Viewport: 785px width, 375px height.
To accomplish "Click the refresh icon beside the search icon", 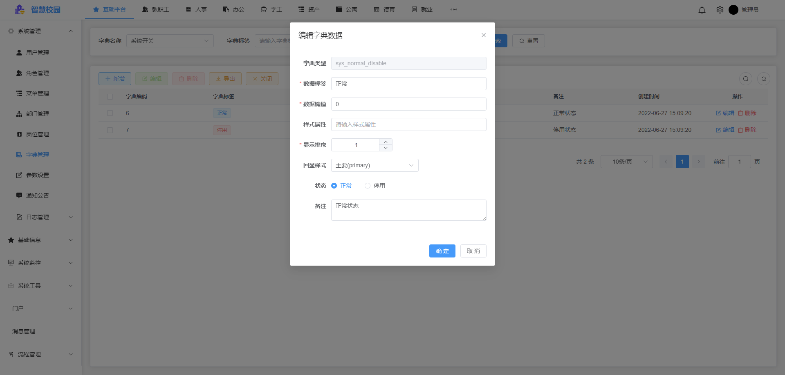I will (x=763, y=79).
